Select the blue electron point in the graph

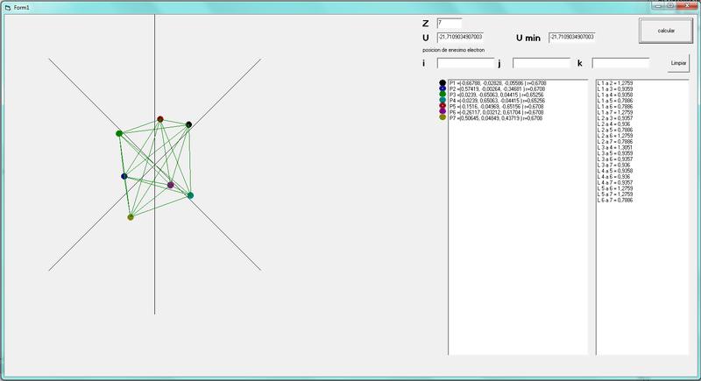click(x=124, y=176)
